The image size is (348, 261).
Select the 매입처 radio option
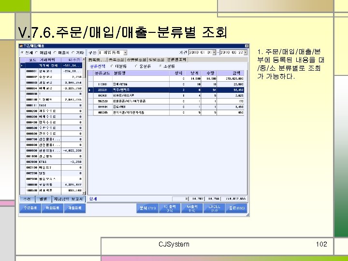click(x=37, y=53)
